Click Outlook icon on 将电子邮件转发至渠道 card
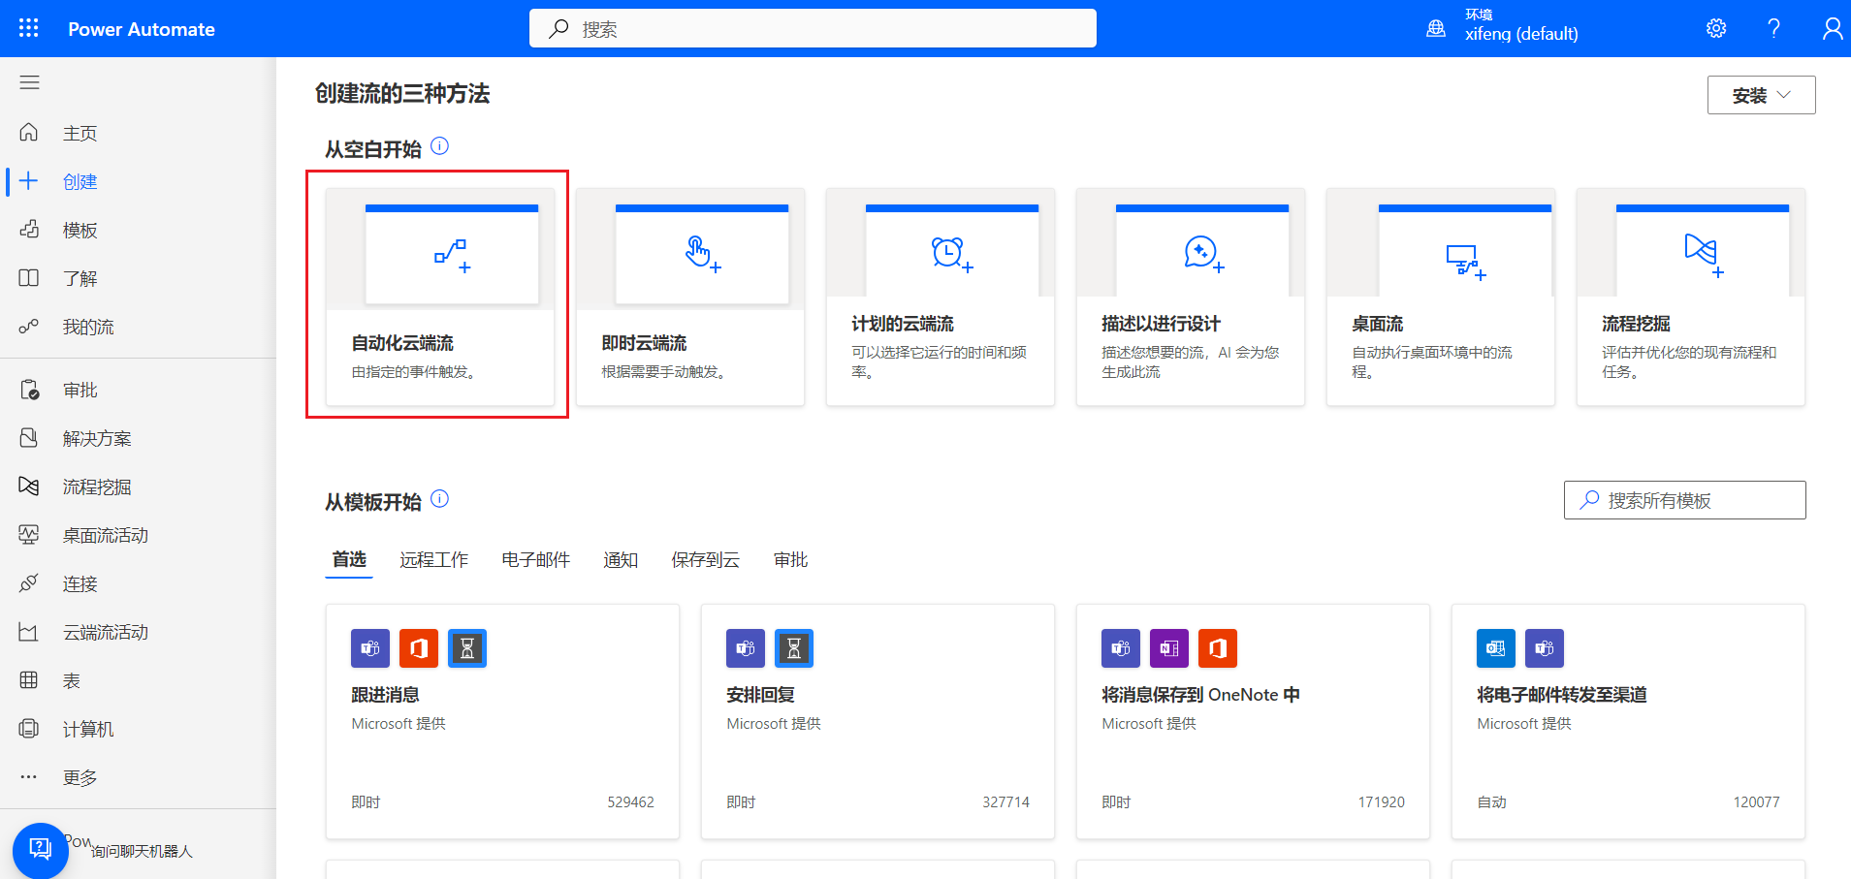 coord(1496,648)
